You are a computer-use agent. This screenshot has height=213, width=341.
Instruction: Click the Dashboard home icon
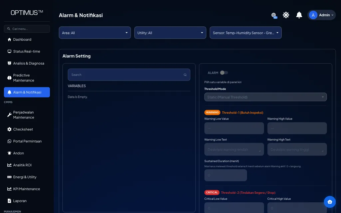pos(9,40)
